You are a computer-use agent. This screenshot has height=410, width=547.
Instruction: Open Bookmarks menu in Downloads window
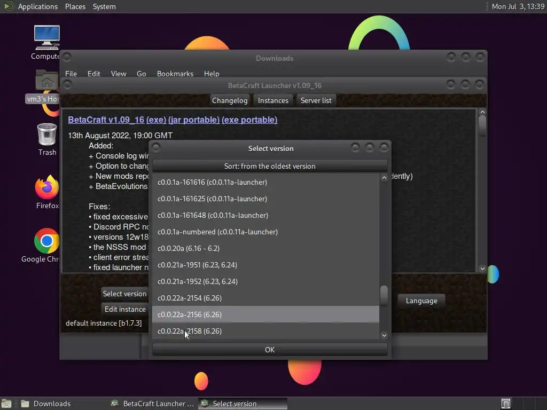[x=175, y=74]
